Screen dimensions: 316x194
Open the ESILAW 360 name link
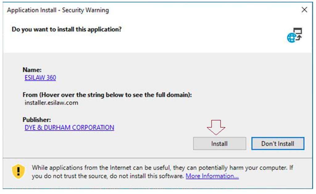point(40,77)
